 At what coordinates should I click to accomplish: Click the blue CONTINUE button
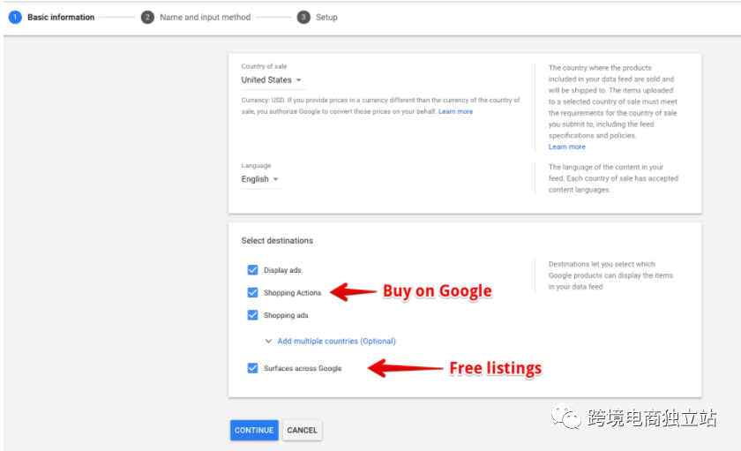point(254,430)
